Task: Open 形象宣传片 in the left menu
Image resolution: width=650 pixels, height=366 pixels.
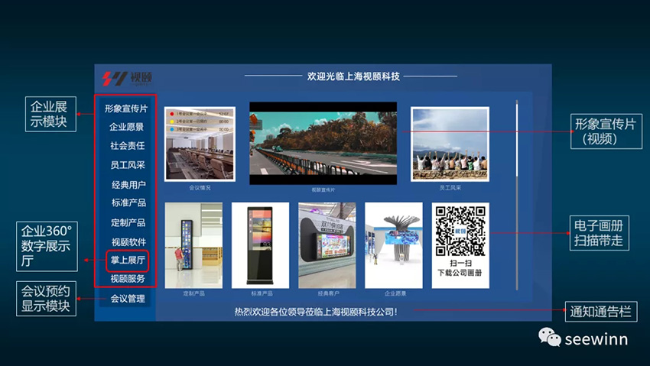Action: click(126, 109)
